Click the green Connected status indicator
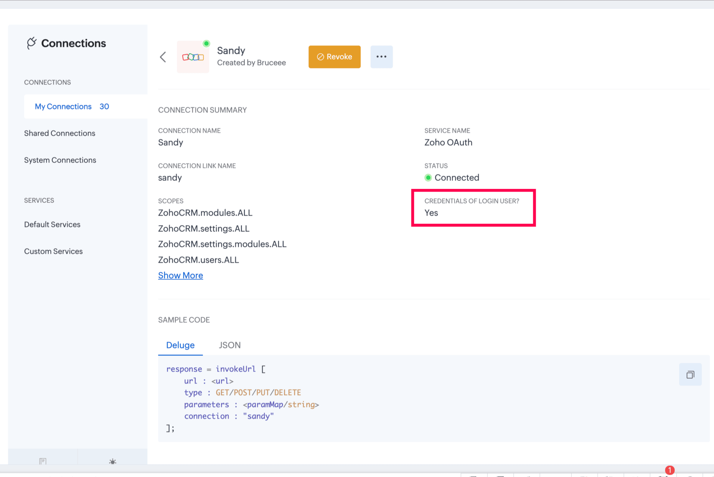 428,178
